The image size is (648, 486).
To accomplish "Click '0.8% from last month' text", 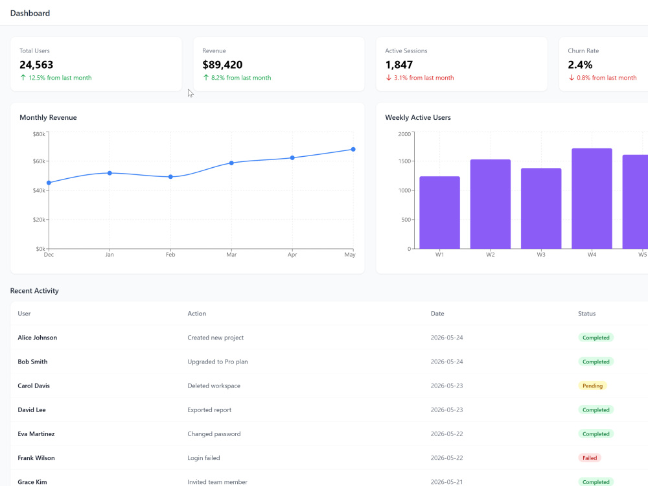I will [x=607, y=78].
